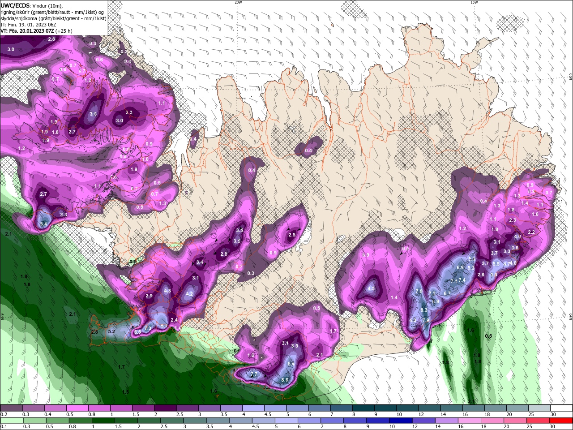Image resolution: width=573 pixels, height=430 pixels.
Task: Click the bright pink swatch between 0.5 and 0.8 in top legend
Action: point(77,408)
